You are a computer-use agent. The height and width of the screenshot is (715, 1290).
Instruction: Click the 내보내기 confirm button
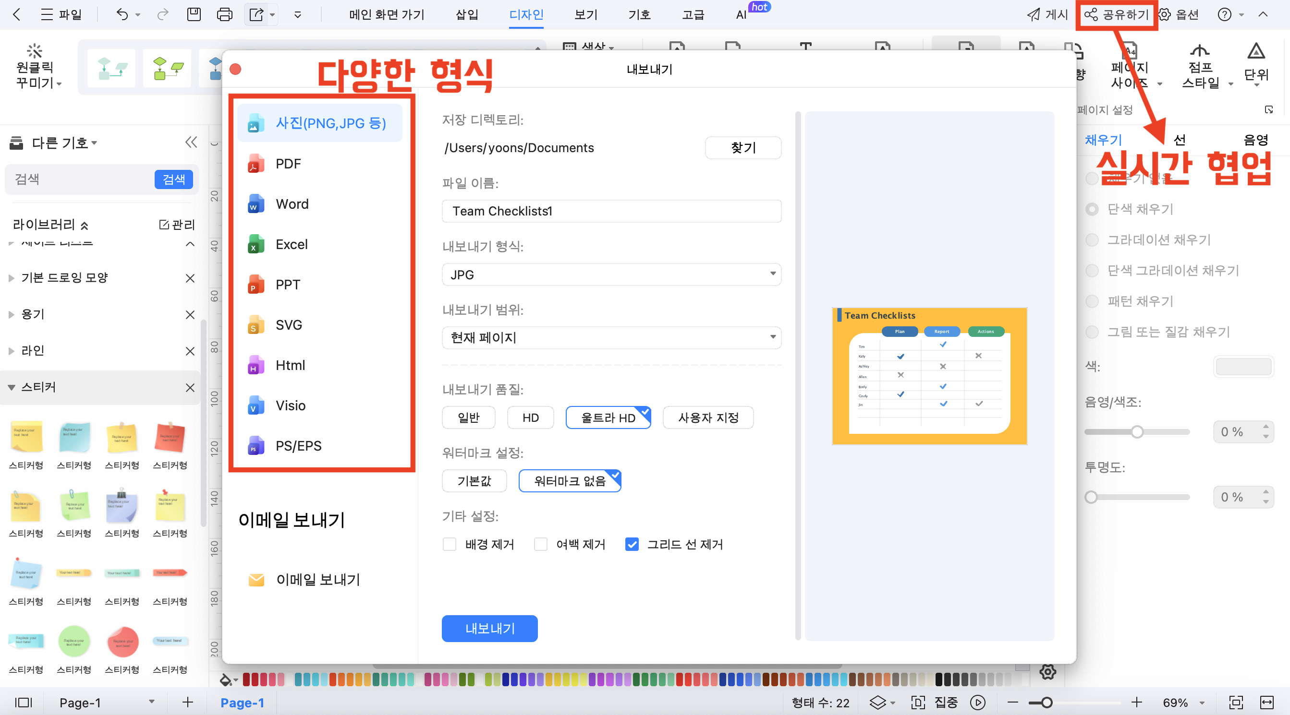[490, 628]
